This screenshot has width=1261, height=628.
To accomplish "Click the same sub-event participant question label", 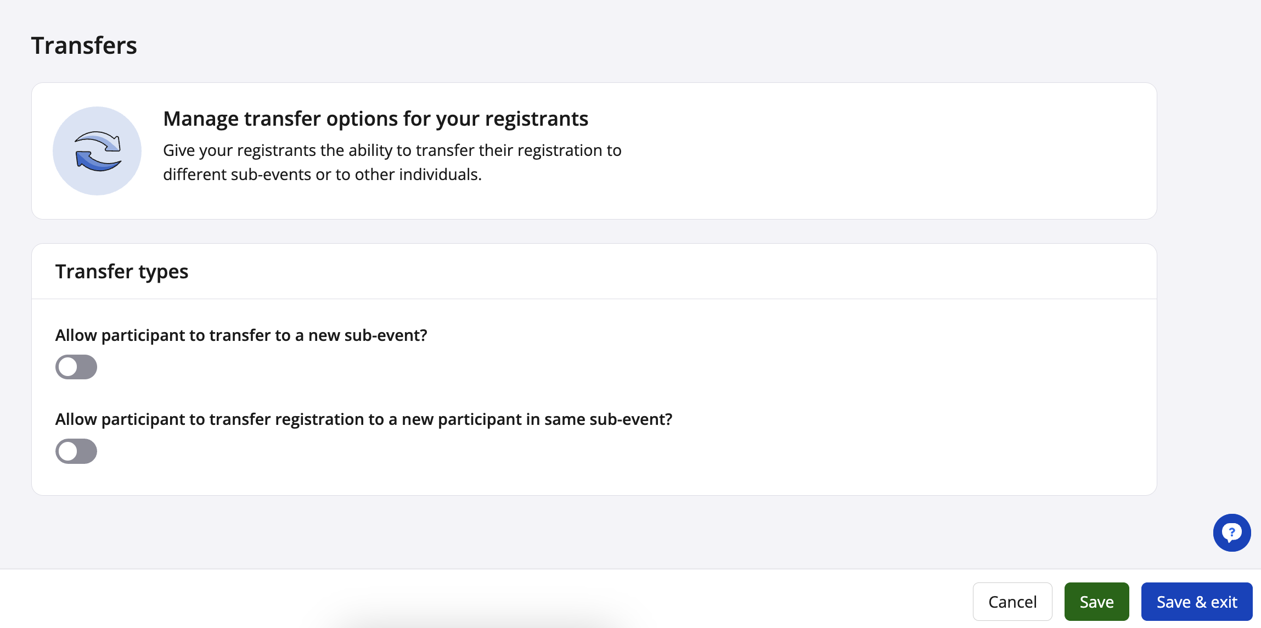I will 363,419.
